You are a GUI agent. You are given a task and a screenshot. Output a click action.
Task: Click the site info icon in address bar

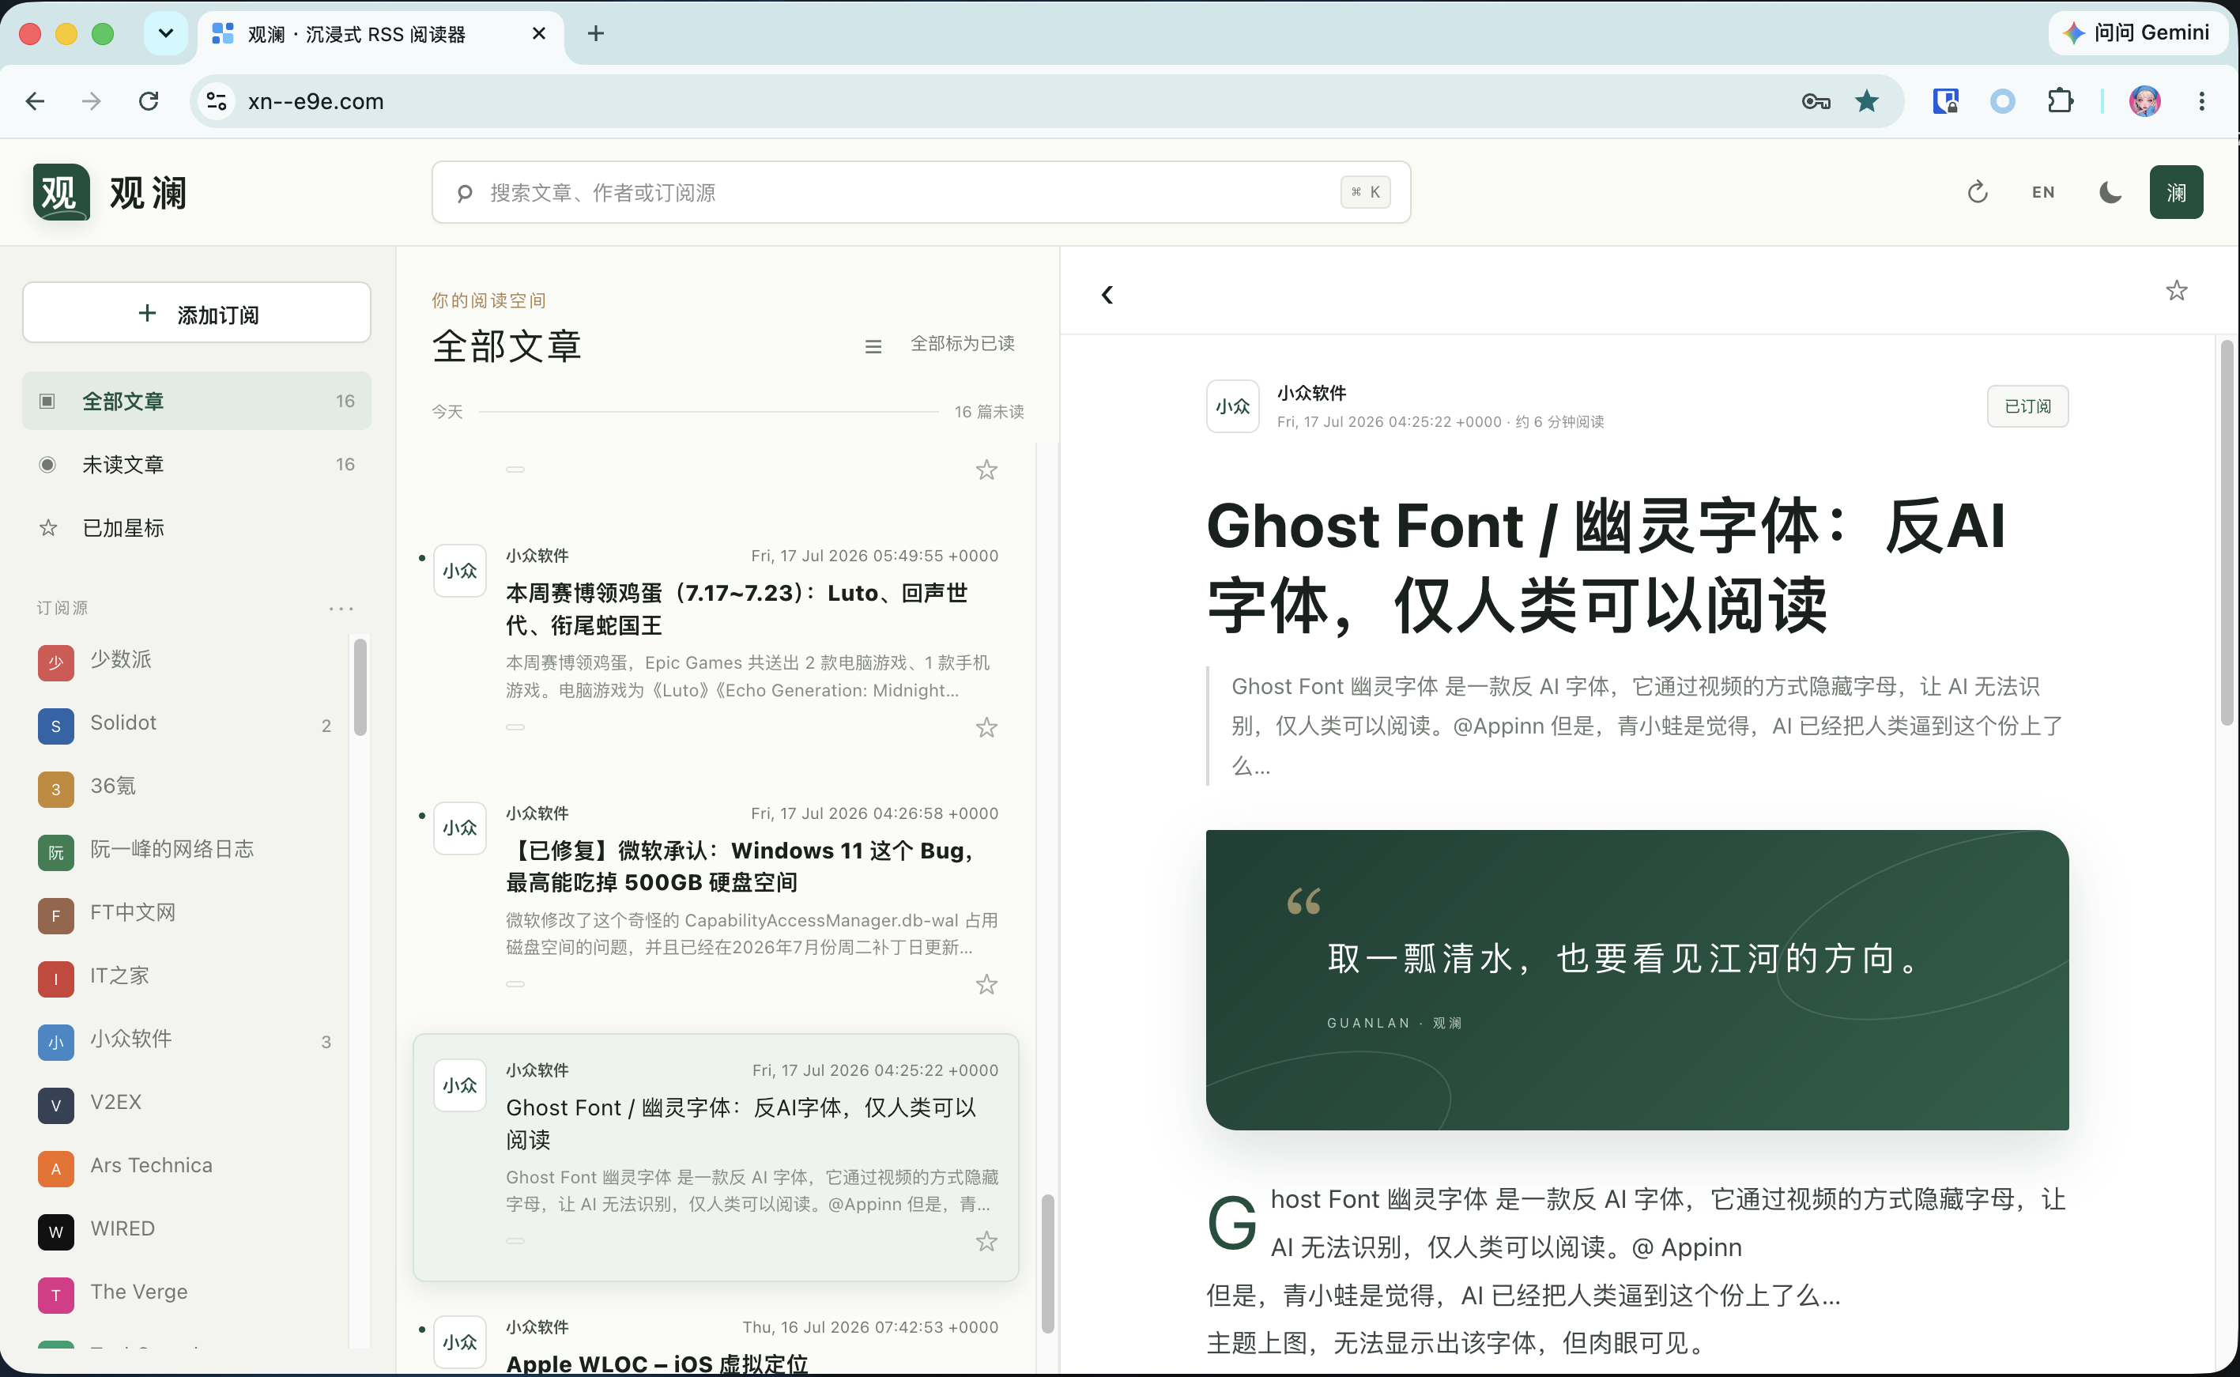[216, 101]
